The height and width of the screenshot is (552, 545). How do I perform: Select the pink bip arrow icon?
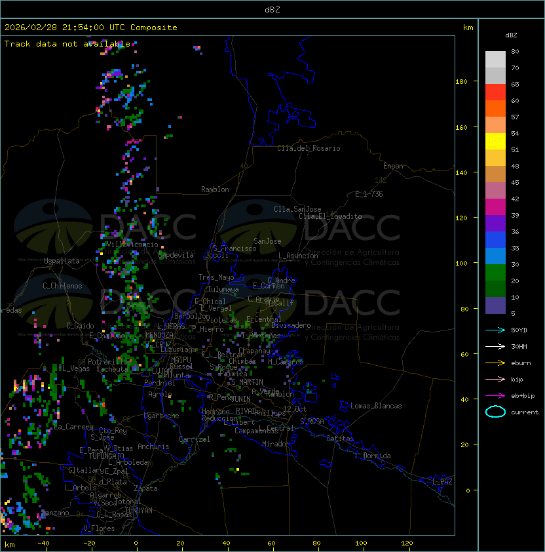coord(495,379)
